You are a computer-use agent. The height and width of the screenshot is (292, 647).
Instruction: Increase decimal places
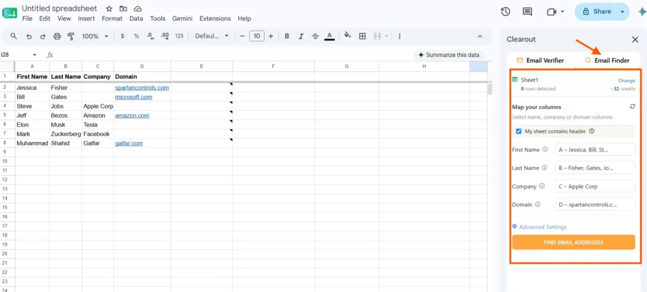point(165,36)
